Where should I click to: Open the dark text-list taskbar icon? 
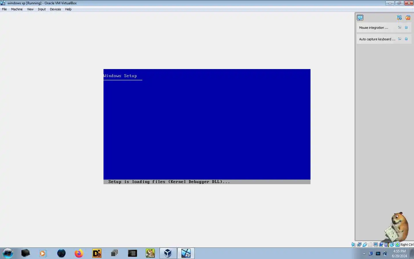point(132,253)
